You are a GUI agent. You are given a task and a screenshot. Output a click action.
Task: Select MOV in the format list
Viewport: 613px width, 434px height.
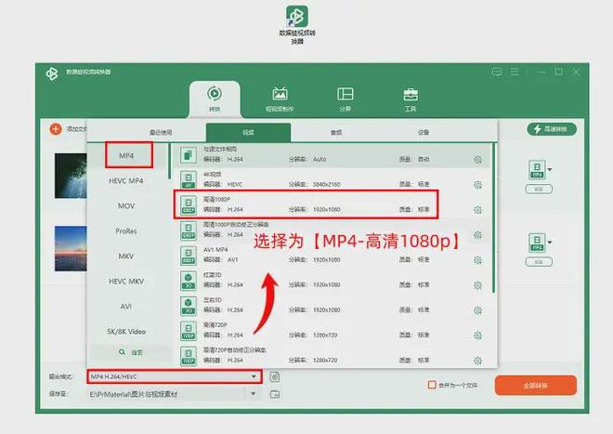point(126,205)
